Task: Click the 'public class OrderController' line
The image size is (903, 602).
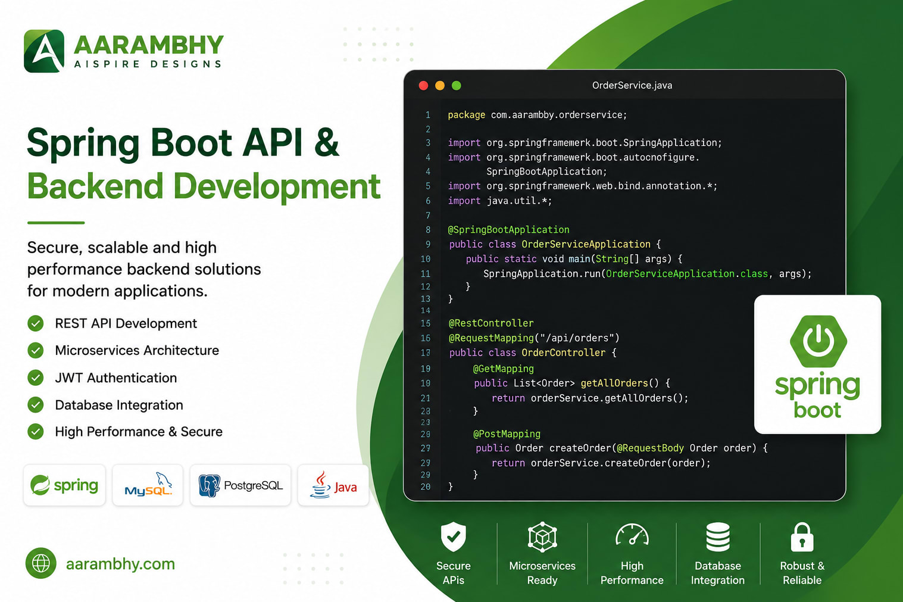Action: (x=533, y=353)
